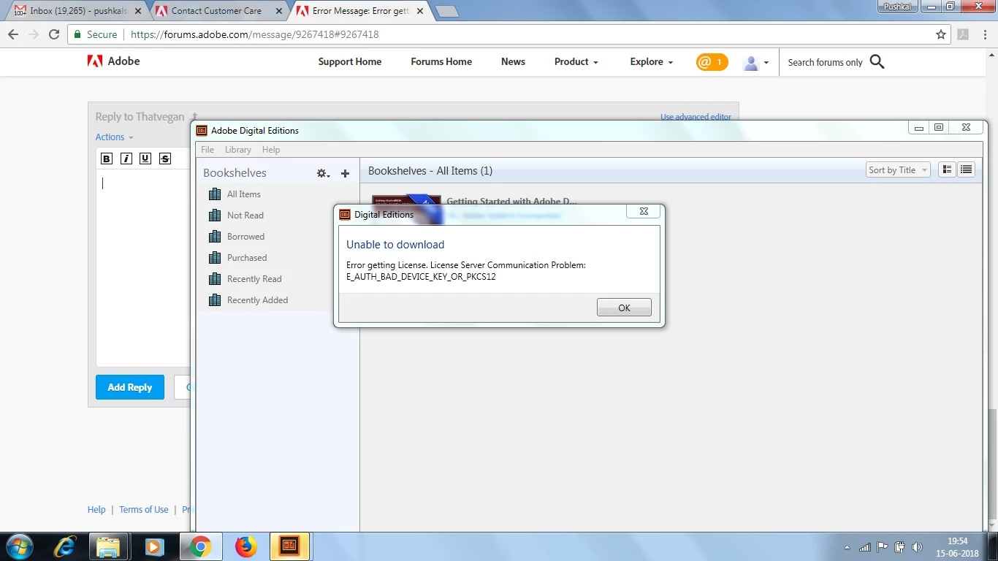Viewport: 998px width, 561px height.
Task: Open the Actions dropdown on the forum
Action: [x=114, y=137]
